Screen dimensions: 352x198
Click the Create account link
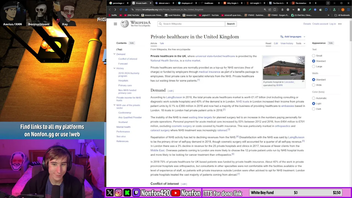point(320,24)
